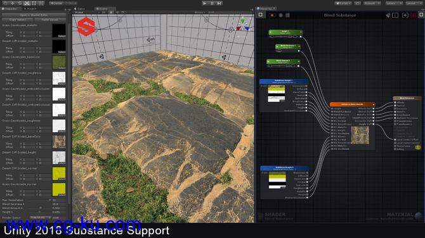Click the yellow icon on master node
This screenshot has height=238, width=425.
(417, 147)
